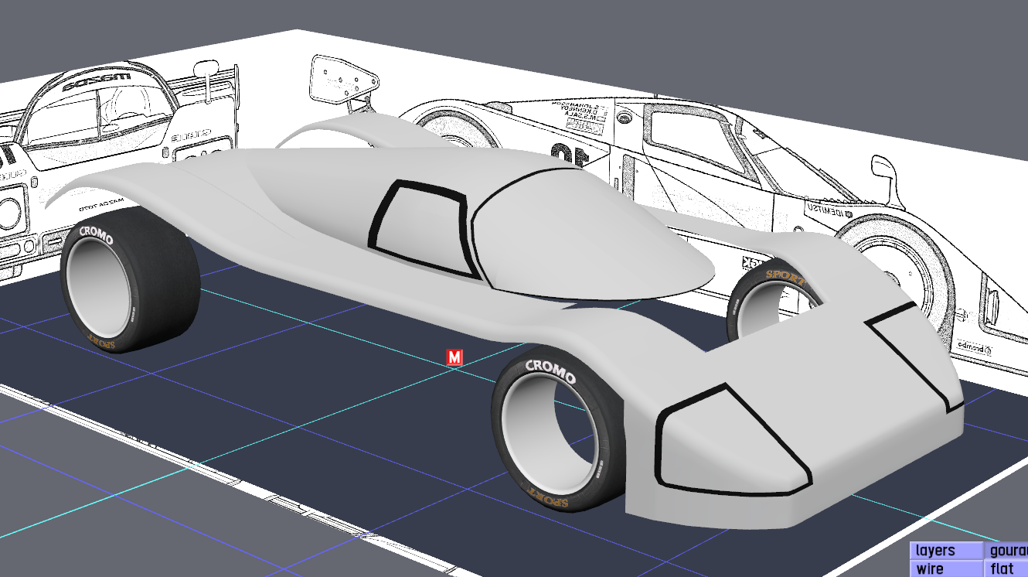Click the red M marker in the viewport

454,357
